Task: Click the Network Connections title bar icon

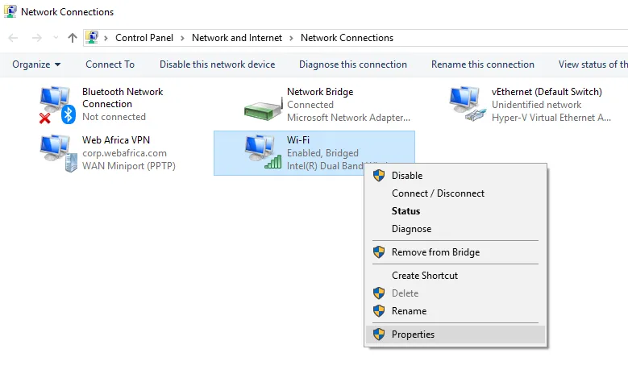Action: point(10,11)
